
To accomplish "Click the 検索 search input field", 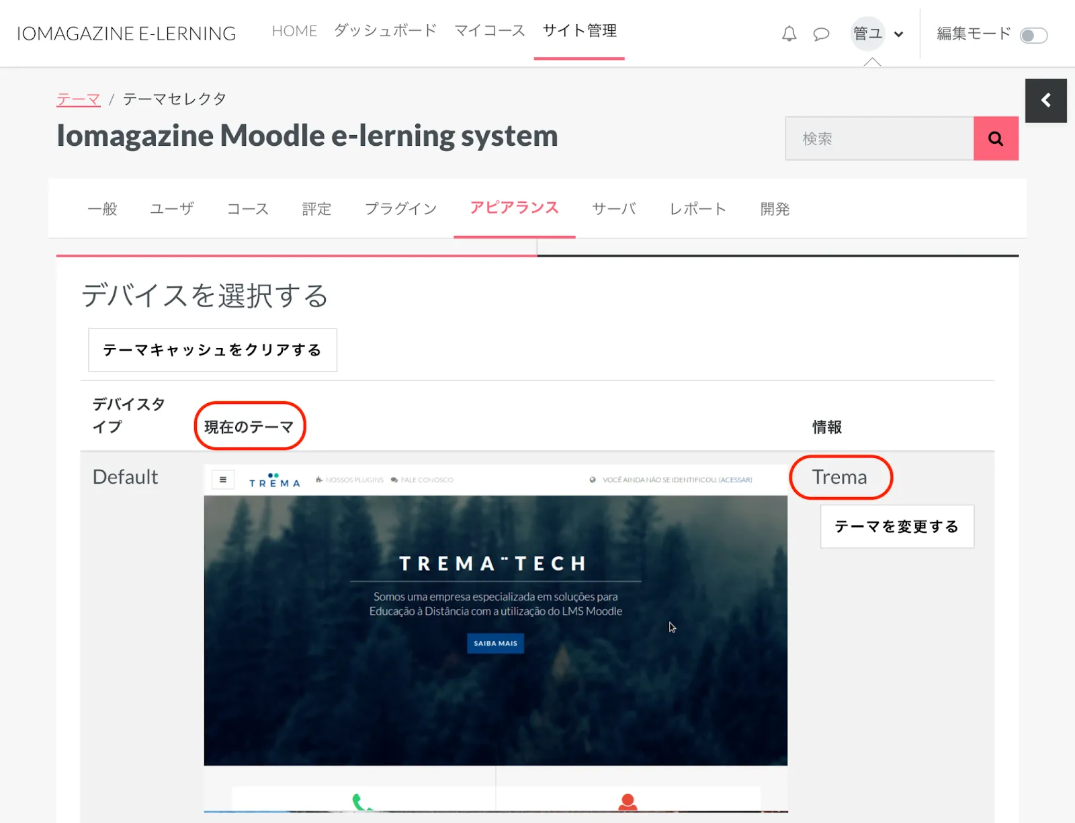I will 879,138.
